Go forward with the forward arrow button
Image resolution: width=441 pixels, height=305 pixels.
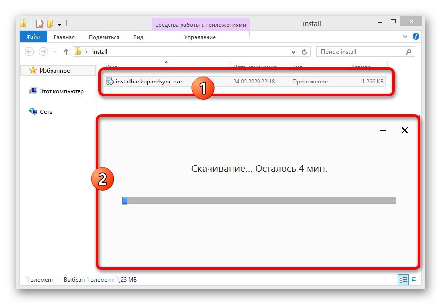[43, 52]
